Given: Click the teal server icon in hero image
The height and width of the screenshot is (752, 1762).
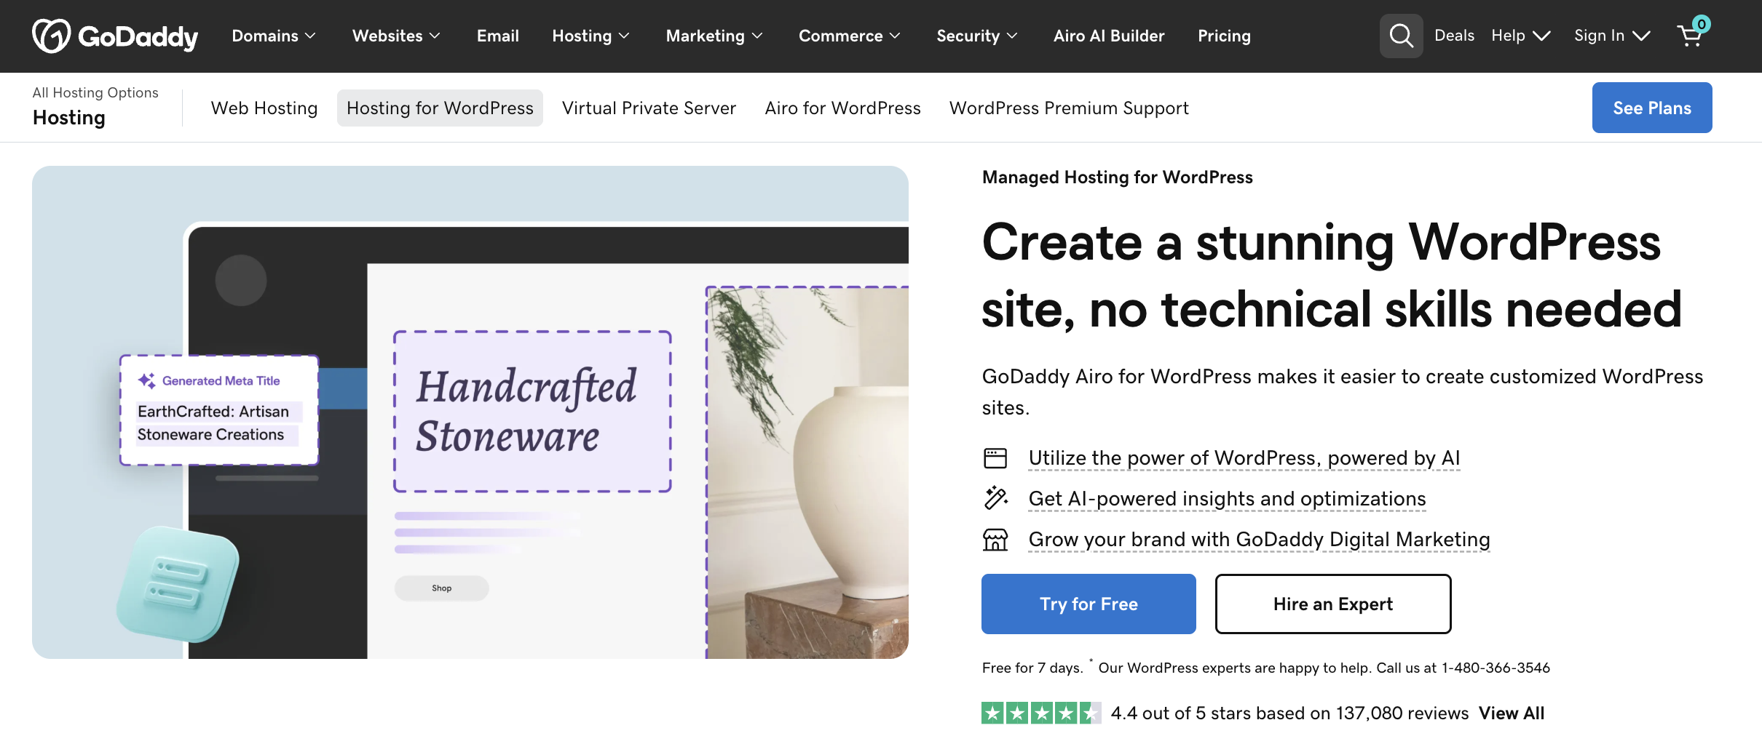Looking at the screenshot, I should tap(178, 584).
